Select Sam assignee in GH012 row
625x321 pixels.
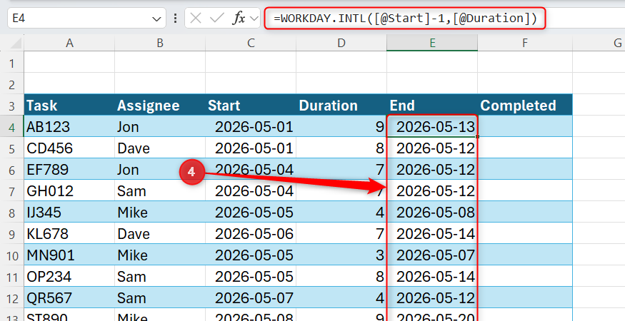[x=160, y=191]
